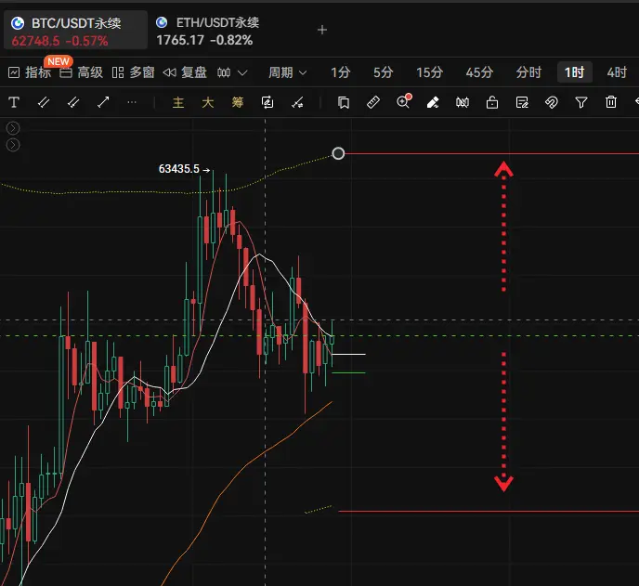
Task: Select the ruler measurement tool
Action: click(373, 102)
